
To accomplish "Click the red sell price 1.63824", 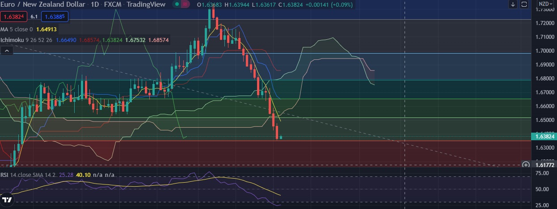I will (x=13, y=17).
